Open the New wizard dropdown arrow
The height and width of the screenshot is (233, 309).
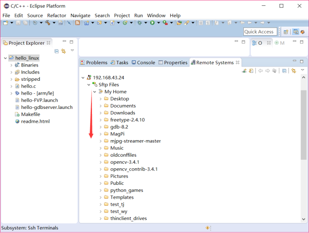point(12,23)
